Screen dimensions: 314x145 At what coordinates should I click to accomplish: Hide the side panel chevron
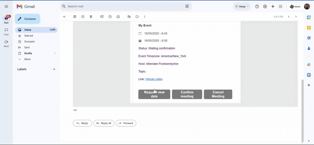tap(309, 141)
